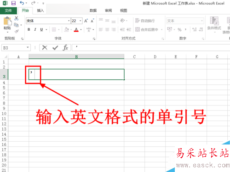Click the Paste clipboard icon
Viewport: 230px width, 172px height.
pyautogui.click(x=7, y=21)
